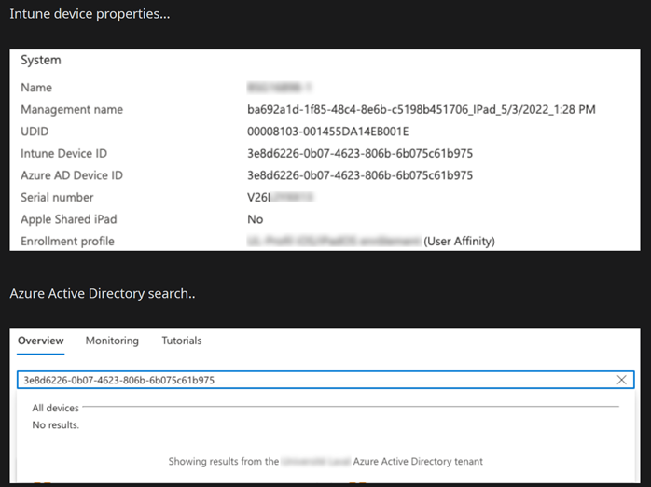Click the Intune Device ID label
The height and width of the screenshot is (487, 651).
coord(64,154)
